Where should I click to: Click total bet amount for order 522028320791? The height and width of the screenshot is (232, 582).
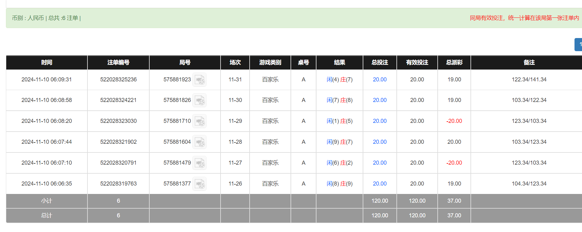[x=380, y=163]
